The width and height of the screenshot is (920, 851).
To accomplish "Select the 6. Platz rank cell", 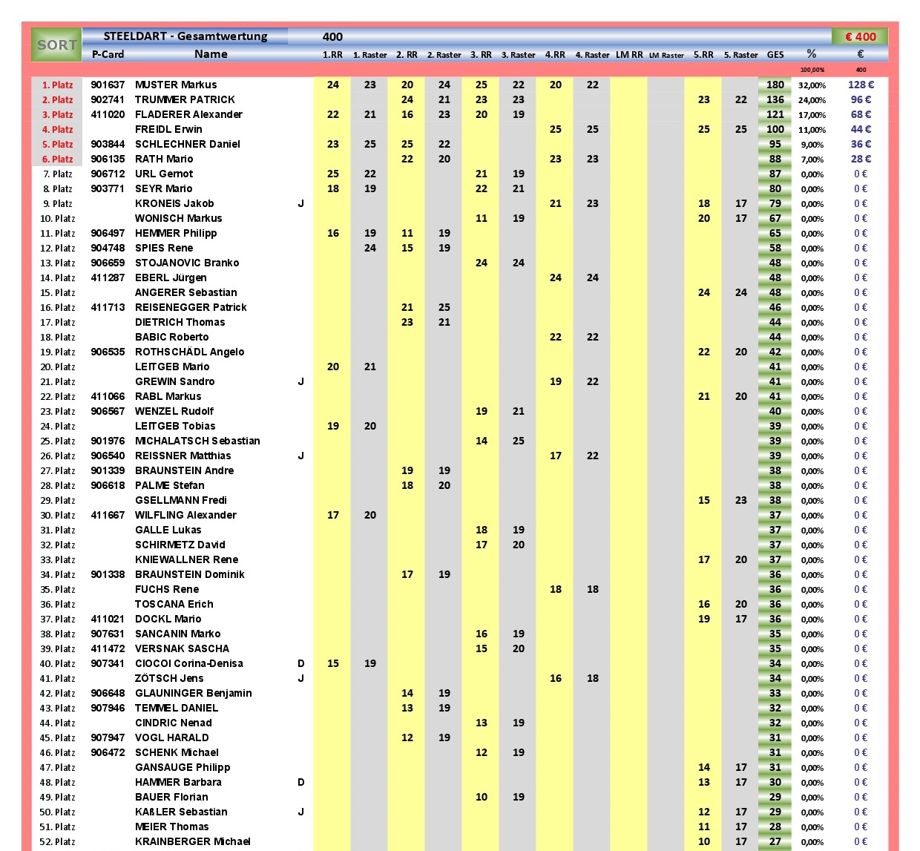I will (x=57, y=160).
